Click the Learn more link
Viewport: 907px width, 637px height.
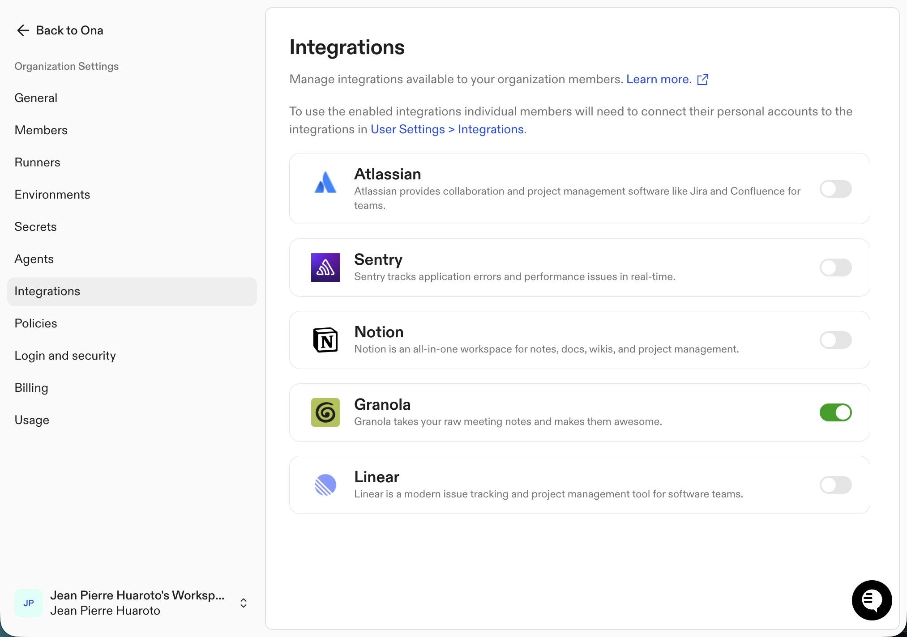click(x=658, y=79)
